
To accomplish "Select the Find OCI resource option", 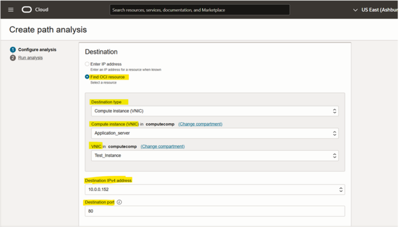I will coord(87,77).
